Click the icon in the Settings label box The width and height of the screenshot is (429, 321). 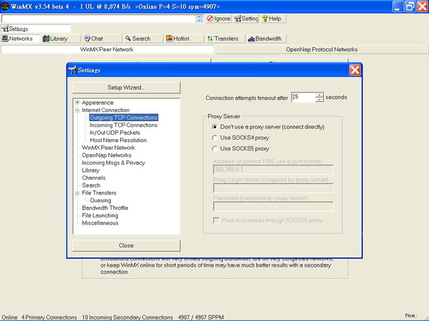[5, 29]
